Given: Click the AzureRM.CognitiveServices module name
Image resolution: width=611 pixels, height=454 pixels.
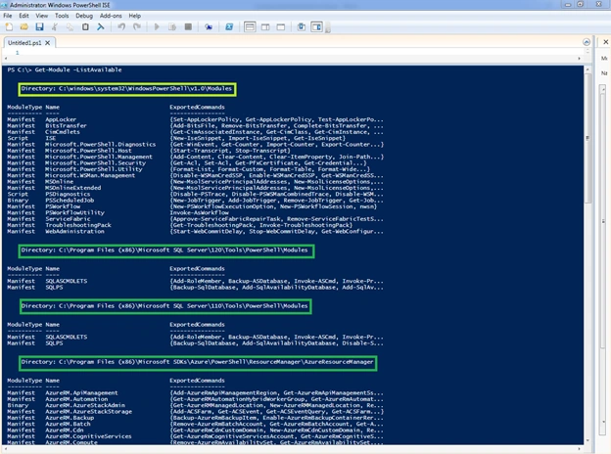Looking at the screenshot, I should click(88, 436).
